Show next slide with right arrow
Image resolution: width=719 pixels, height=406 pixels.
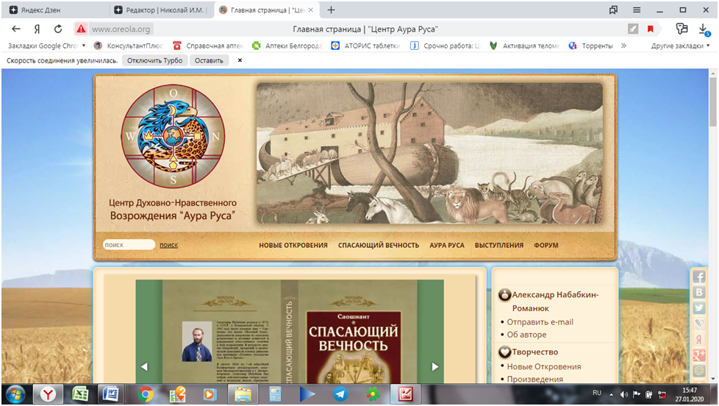(x=435, y=366)
